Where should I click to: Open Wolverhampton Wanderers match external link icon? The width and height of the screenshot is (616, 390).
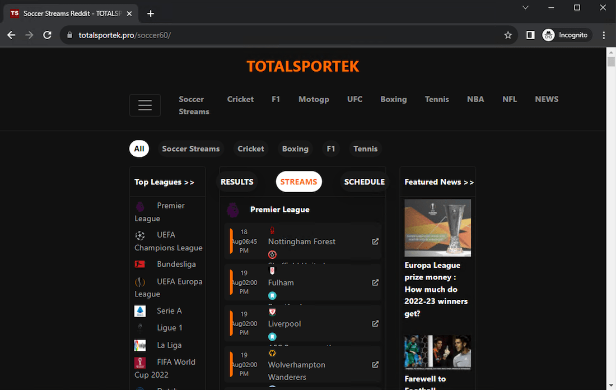[375, 364]
